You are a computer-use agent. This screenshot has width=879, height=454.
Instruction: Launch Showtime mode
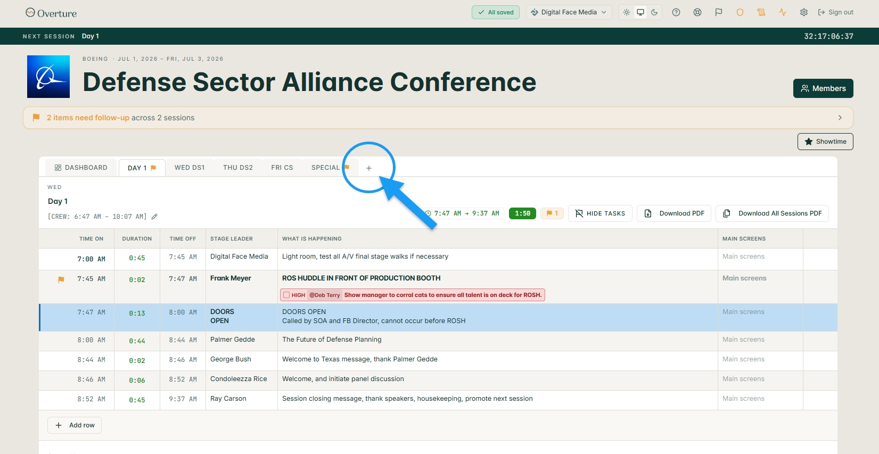pos(825,142)
